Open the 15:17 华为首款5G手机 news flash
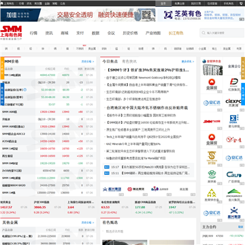Viewport: 245px width, 245px height. (x=155, y=167)
